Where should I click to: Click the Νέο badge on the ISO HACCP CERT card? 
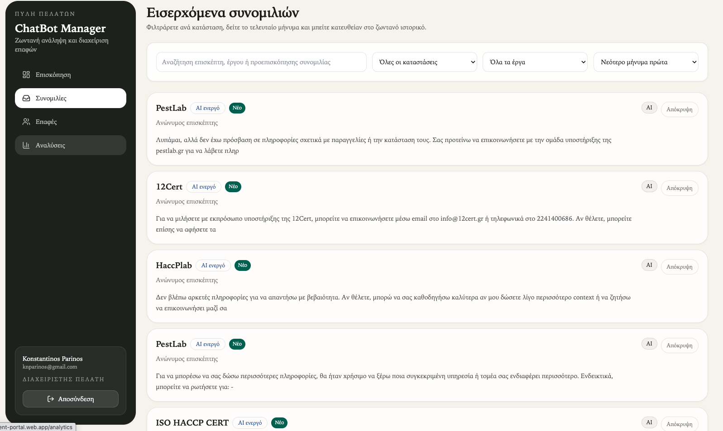[279, 423]
